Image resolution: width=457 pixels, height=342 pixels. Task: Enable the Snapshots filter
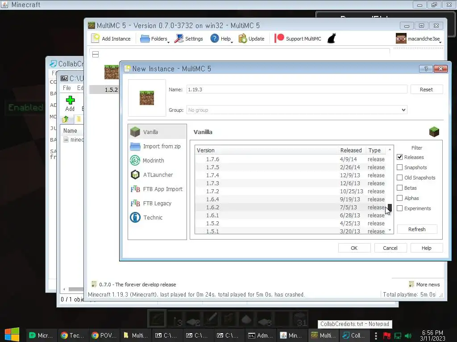pos(399,167)
